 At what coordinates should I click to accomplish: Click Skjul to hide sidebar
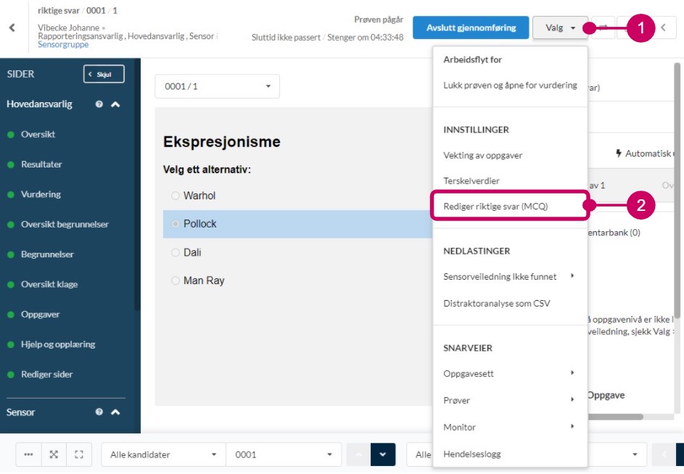coord(104,74)
